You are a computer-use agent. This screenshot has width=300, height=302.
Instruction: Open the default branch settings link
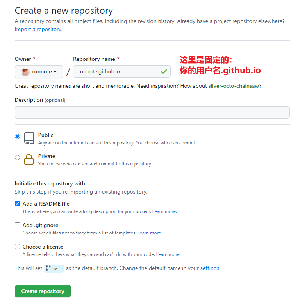[210, 268]
